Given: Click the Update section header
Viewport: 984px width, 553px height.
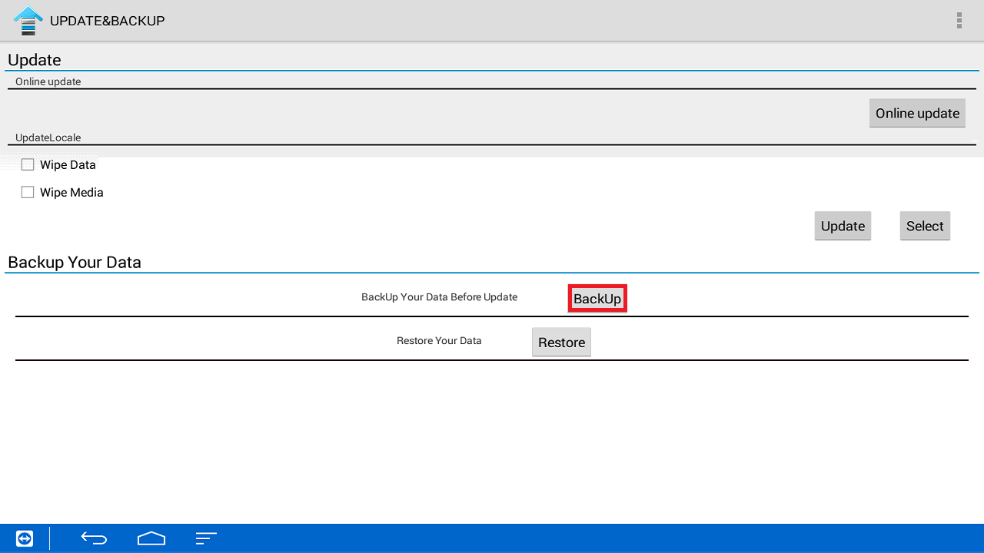Looking at the screenshot, I should [x=35, y=60].
